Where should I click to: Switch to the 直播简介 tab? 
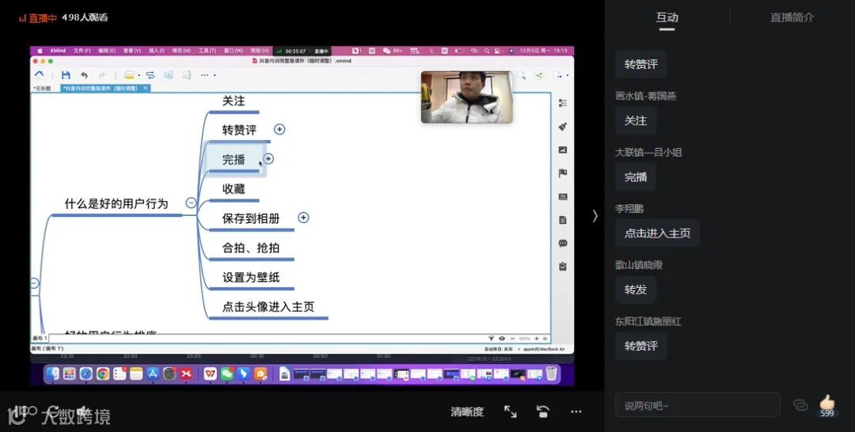792,17
